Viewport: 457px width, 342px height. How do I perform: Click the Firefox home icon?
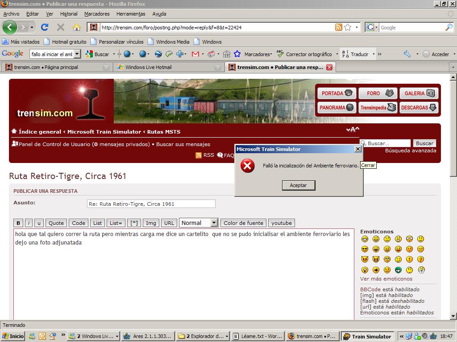77,27
